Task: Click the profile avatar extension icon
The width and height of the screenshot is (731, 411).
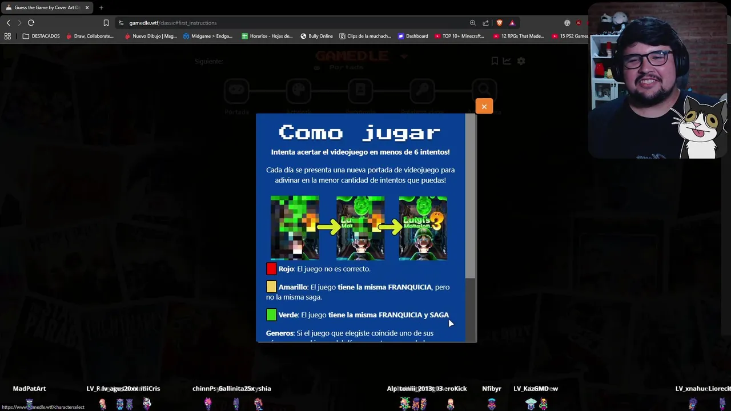Action: pyautogui.click(x=567, y=23)
